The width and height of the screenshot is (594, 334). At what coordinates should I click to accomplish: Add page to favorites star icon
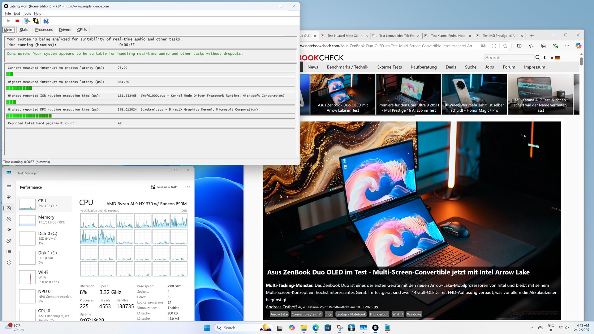click(505, 46)
